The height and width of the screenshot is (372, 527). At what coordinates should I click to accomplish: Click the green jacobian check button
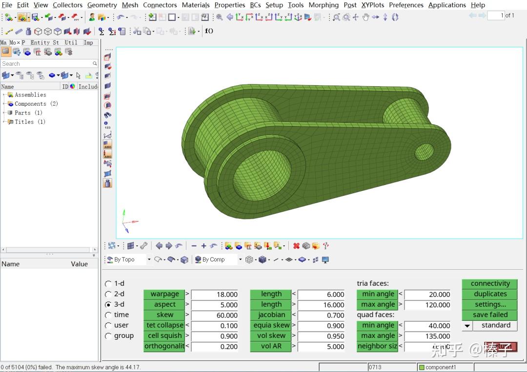(x=271, y=315)
